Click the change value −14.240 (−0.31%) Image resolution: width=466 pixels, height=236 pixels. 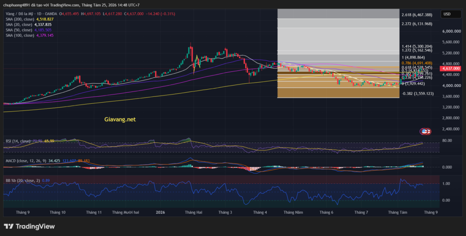point(161,14)
